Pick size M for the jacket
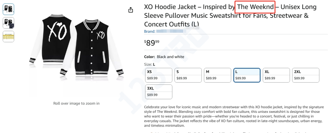 pyautogui.click(x=217, y=75)
